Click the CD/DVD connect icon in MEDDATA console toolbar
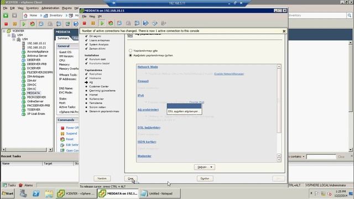This screenshot has height=199, width=354. click(x=155, y=23)
